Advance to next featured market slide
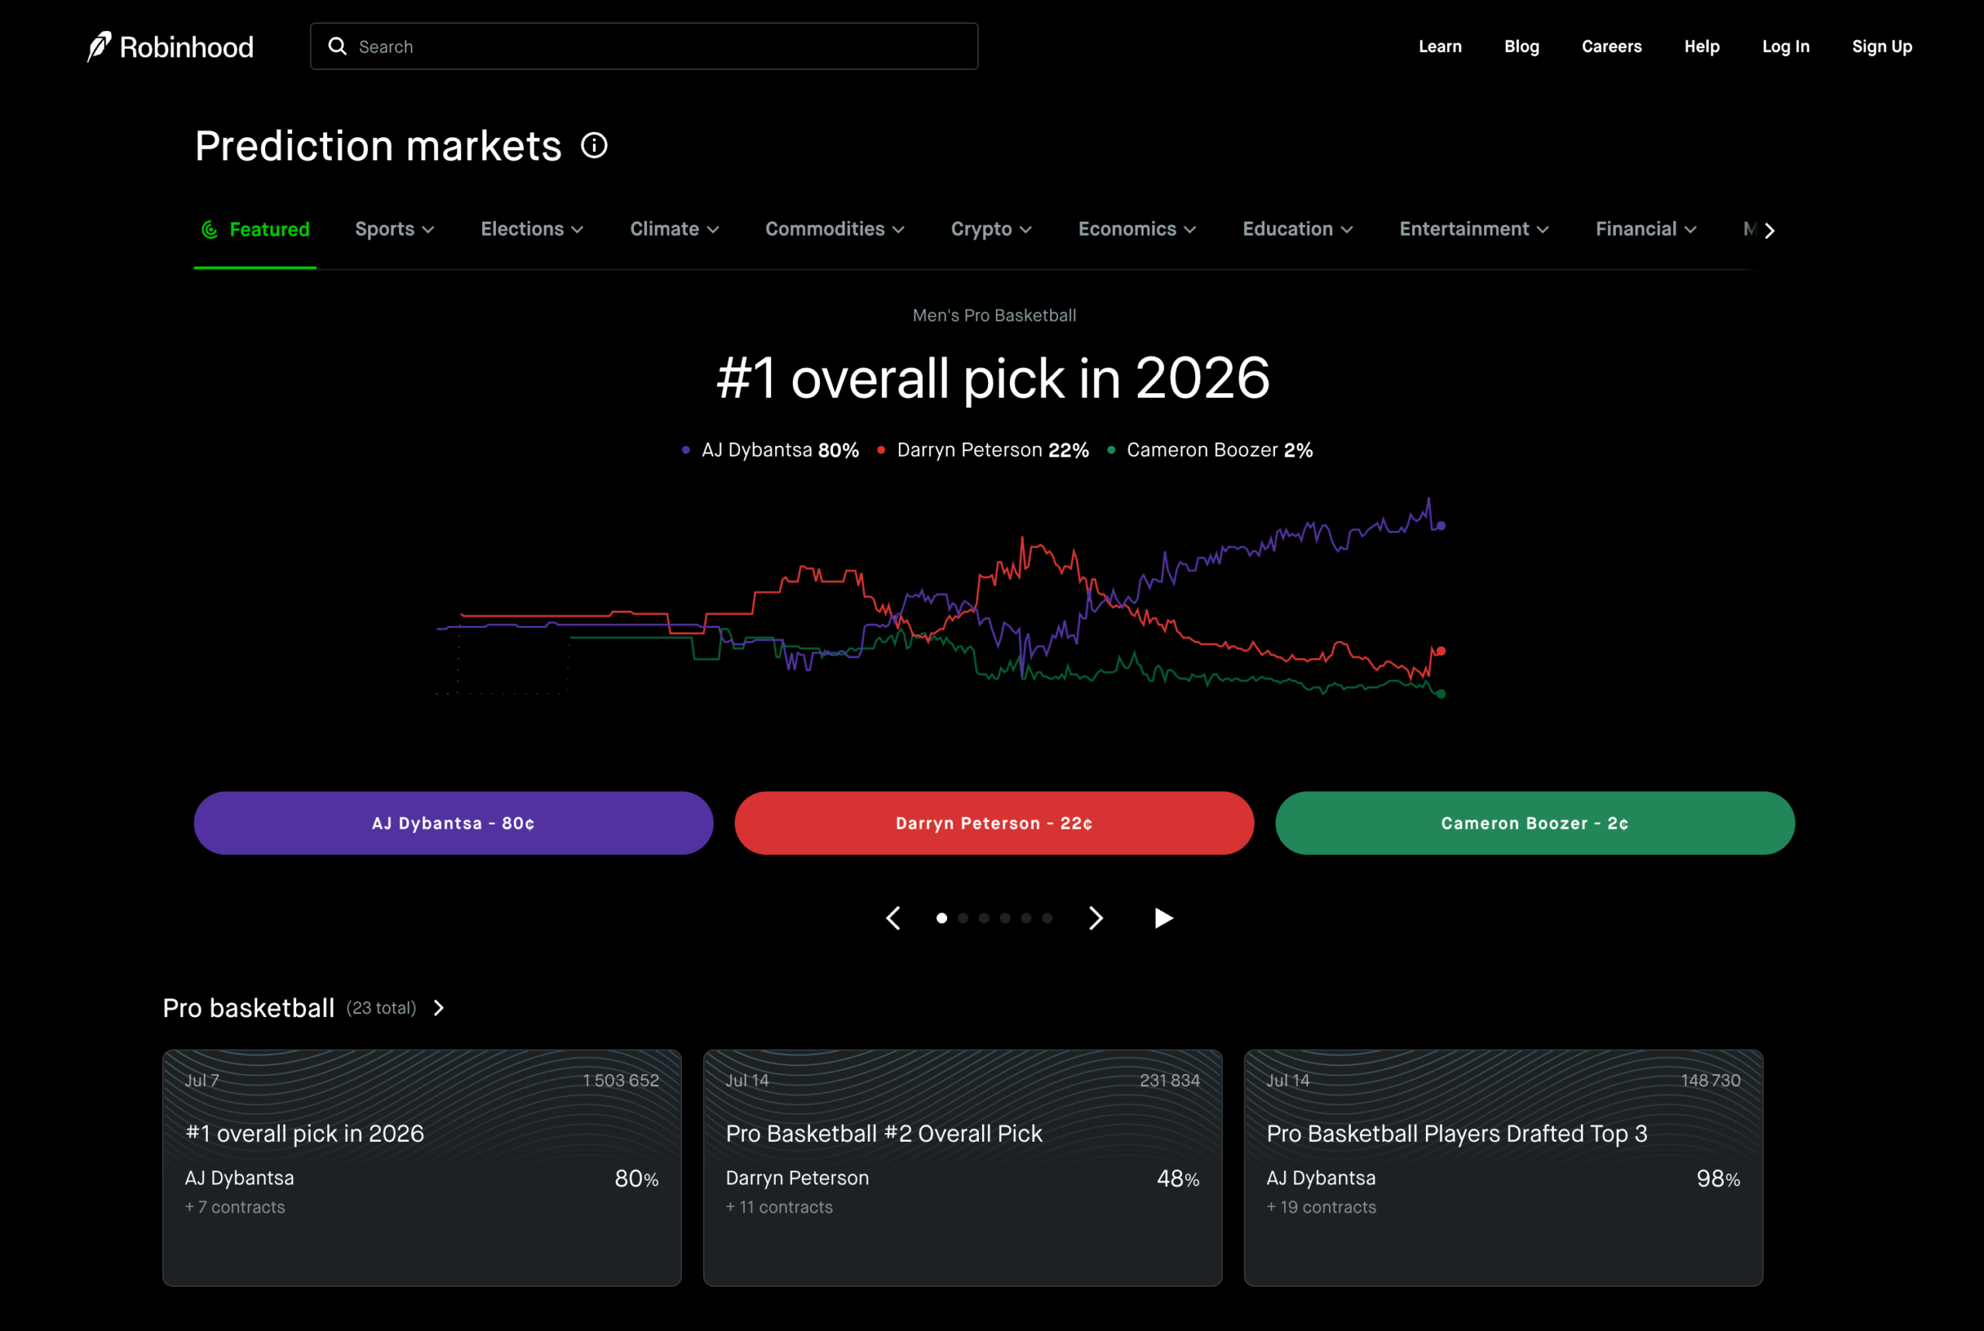Image resolution: width=1984 pixels, height=1331 pixels. click(x=1096, y=918)
